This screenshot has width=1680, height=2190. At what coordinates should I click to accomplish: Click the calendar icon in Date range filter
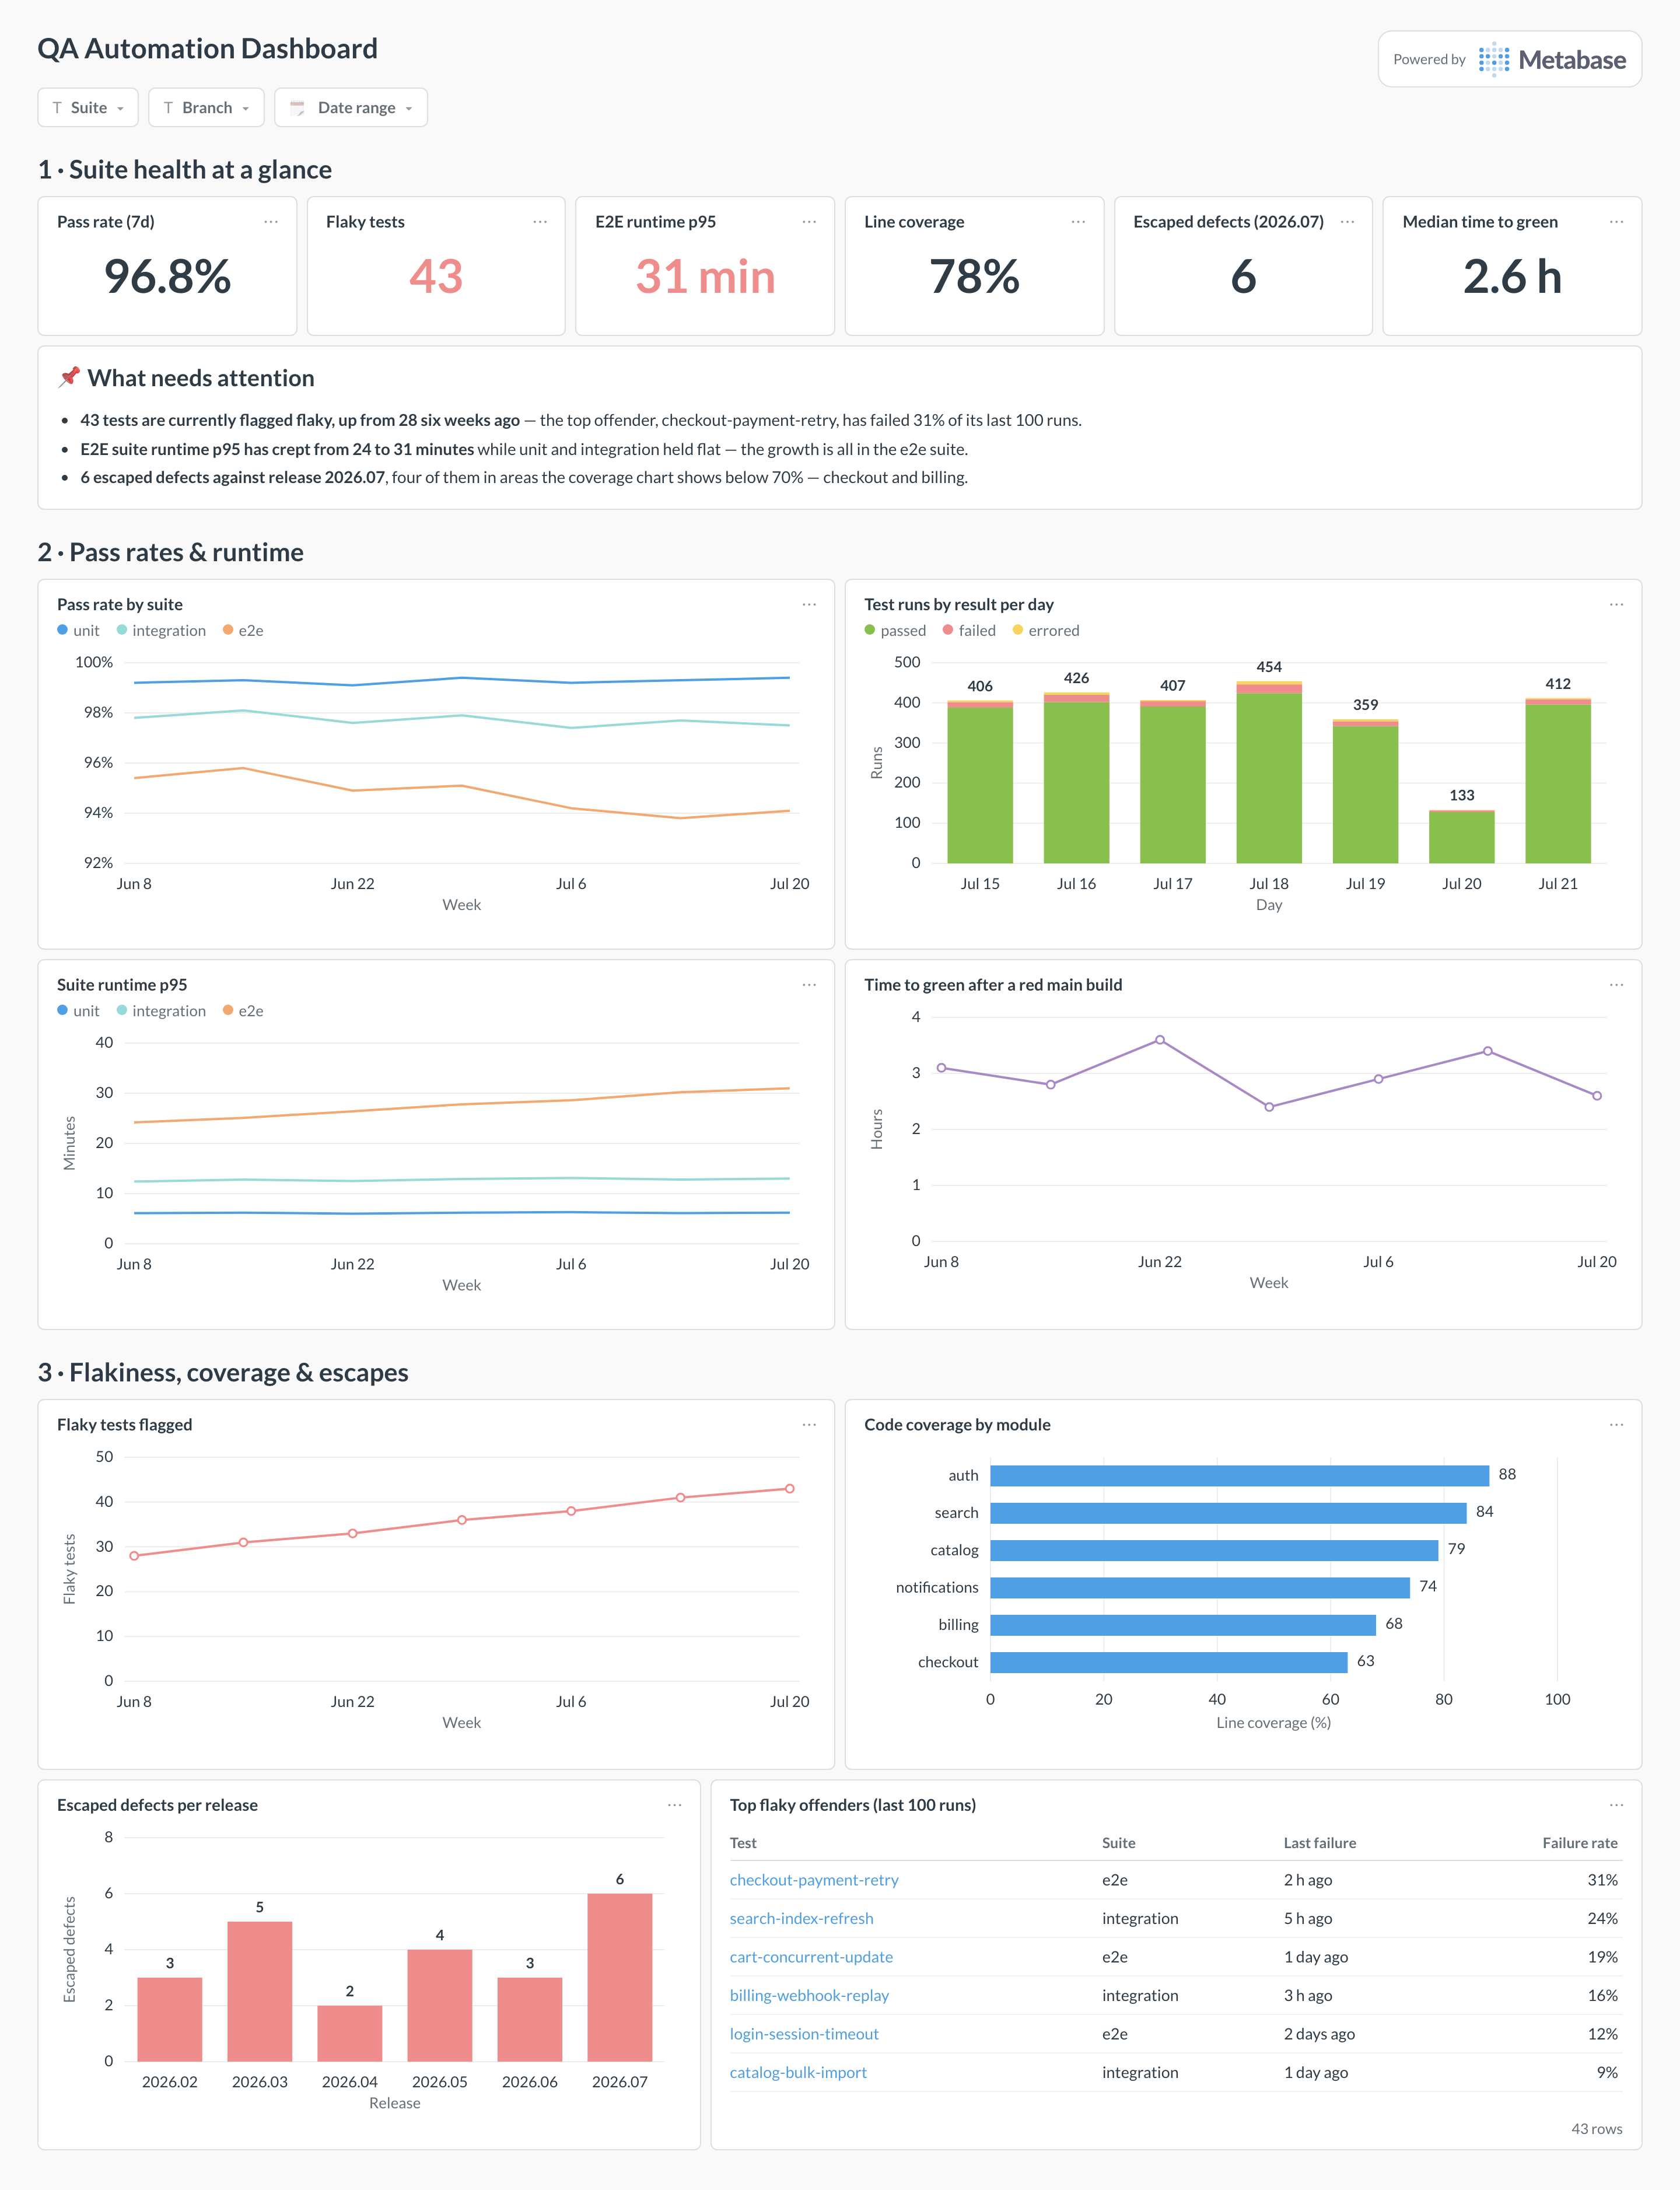click(x=297, y=108)
